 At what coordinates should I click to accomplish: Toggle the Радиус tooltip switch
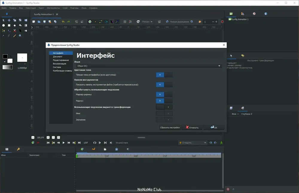164,101
